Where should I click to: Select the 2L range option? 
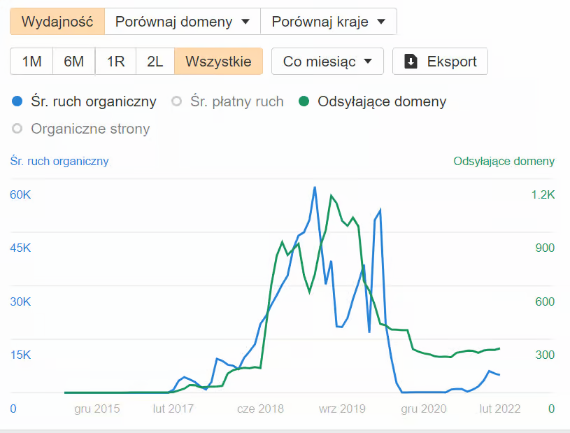pyautogui.click(x=155, y=61)
